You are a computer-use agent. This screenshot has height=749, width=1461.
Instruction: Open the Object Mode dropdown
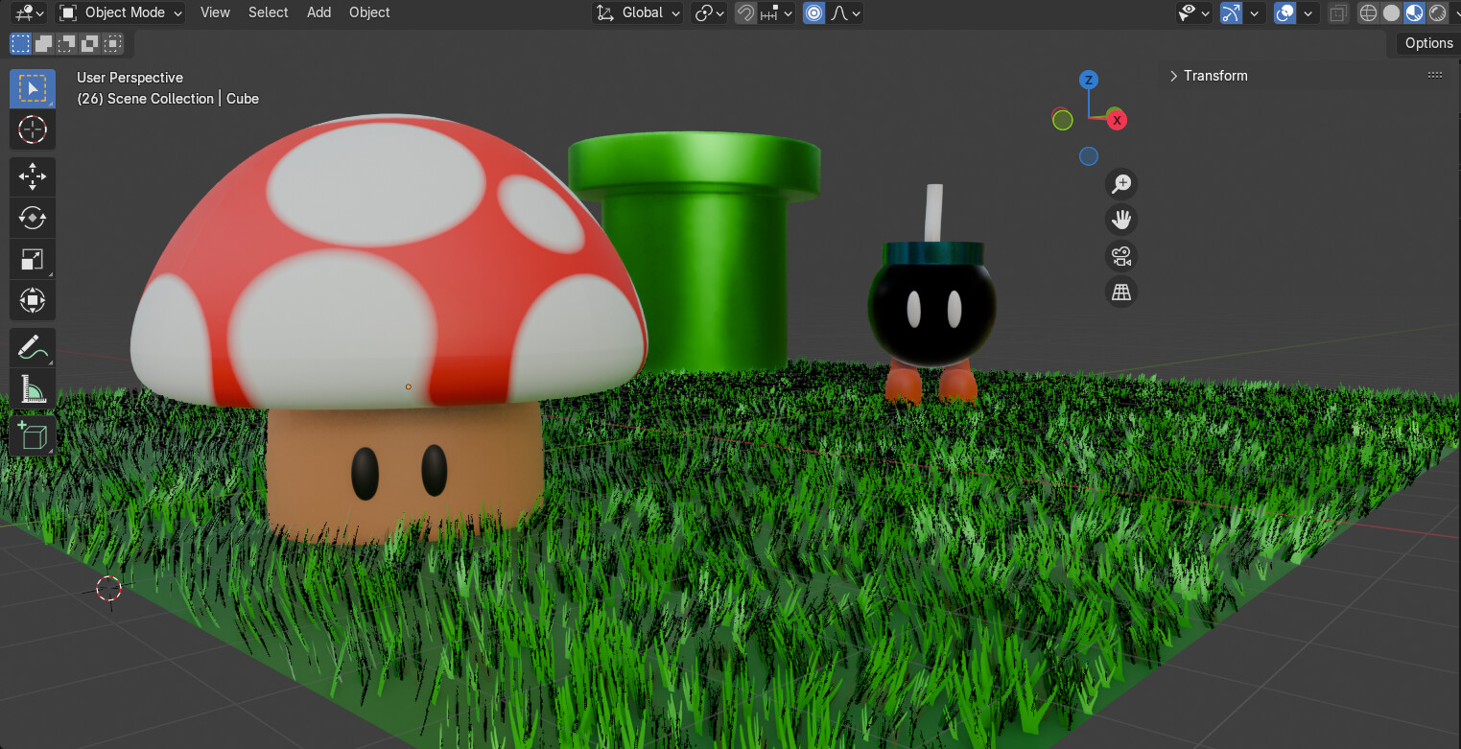pos(122,12)
